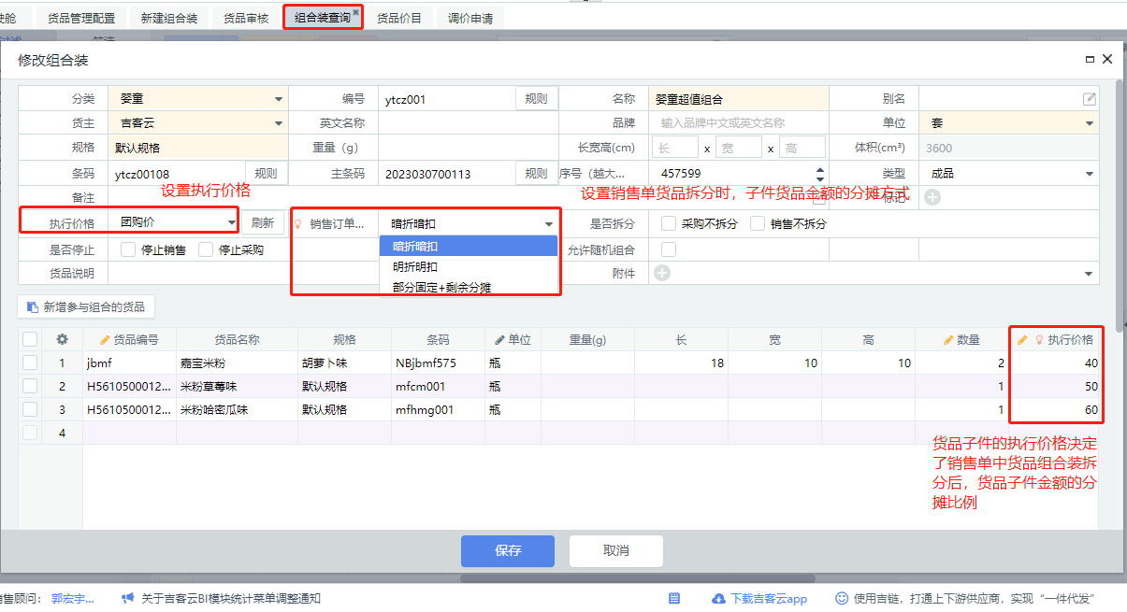Viewport: 1127px width, 612px height.
Task: Open the 货主 dropdown showing 吉客云
Action: point(198,122)
